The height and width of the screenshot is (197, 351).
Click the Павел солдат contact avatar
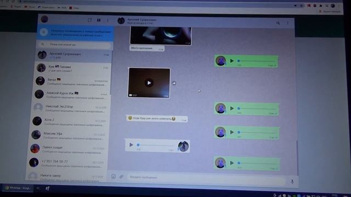[x=35, y=148]
